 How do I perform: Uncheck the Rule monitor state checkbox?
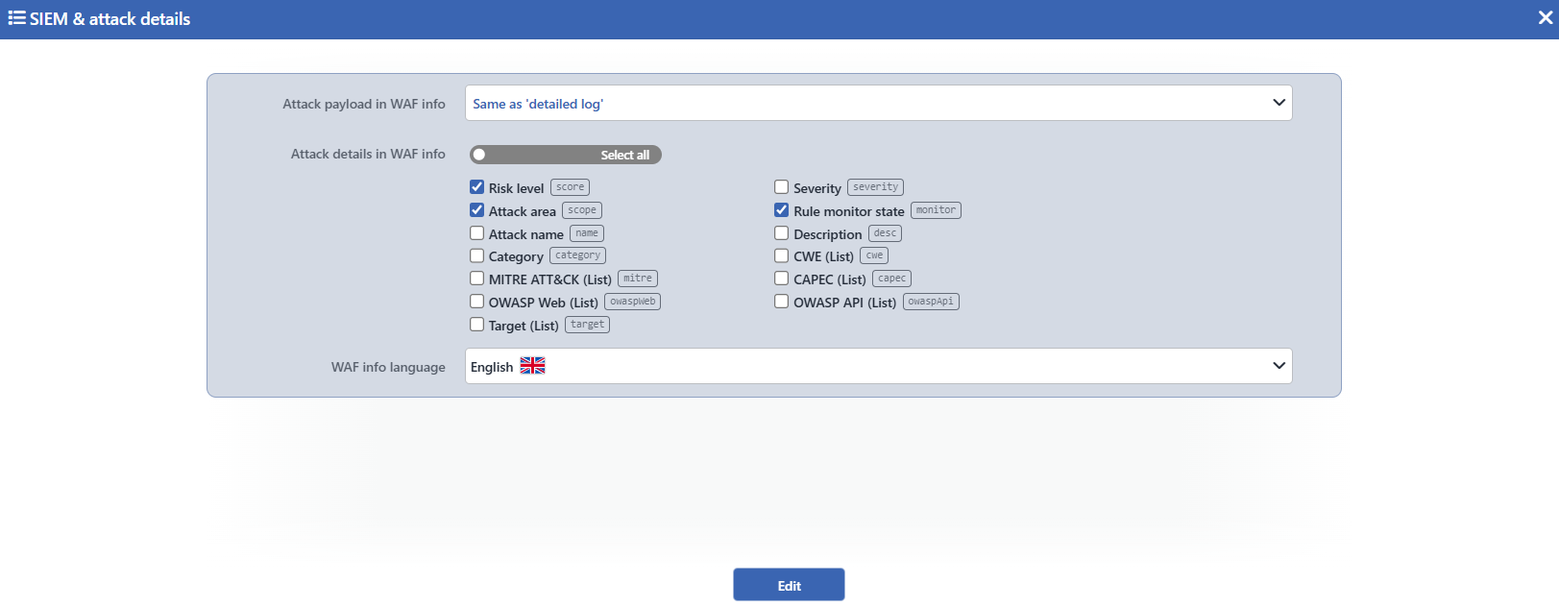click(x=782, y=210)
